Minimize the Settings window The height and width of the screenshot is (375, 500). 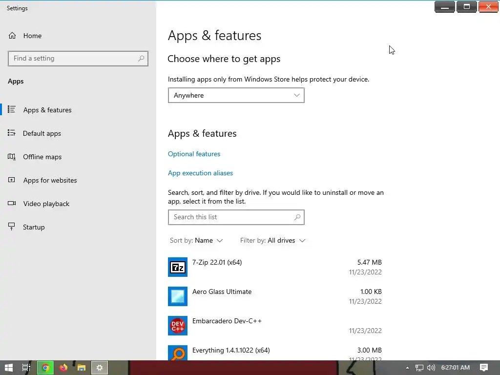444,7
